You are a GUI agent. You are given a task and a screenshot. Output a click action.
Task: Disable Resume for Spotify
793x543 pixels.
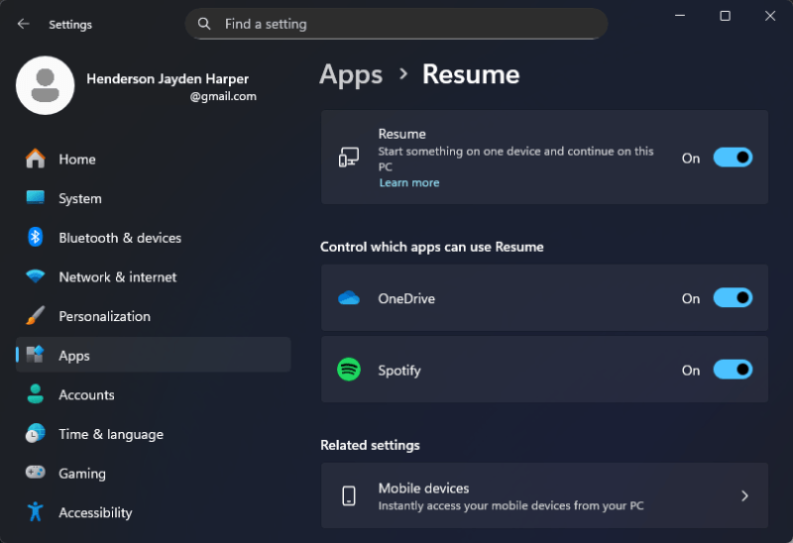(733, 370)
